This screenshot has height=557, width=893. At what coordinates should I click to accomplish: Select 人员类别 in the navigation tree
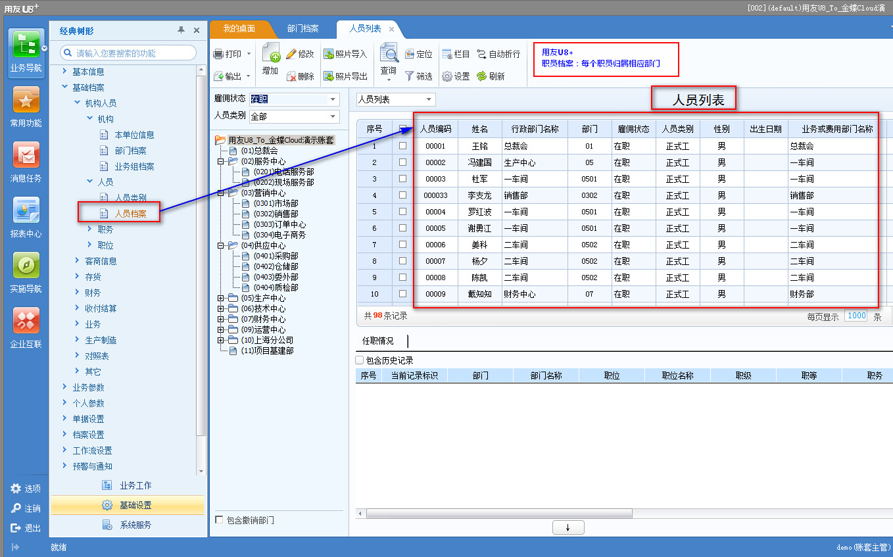pos(130,197)
